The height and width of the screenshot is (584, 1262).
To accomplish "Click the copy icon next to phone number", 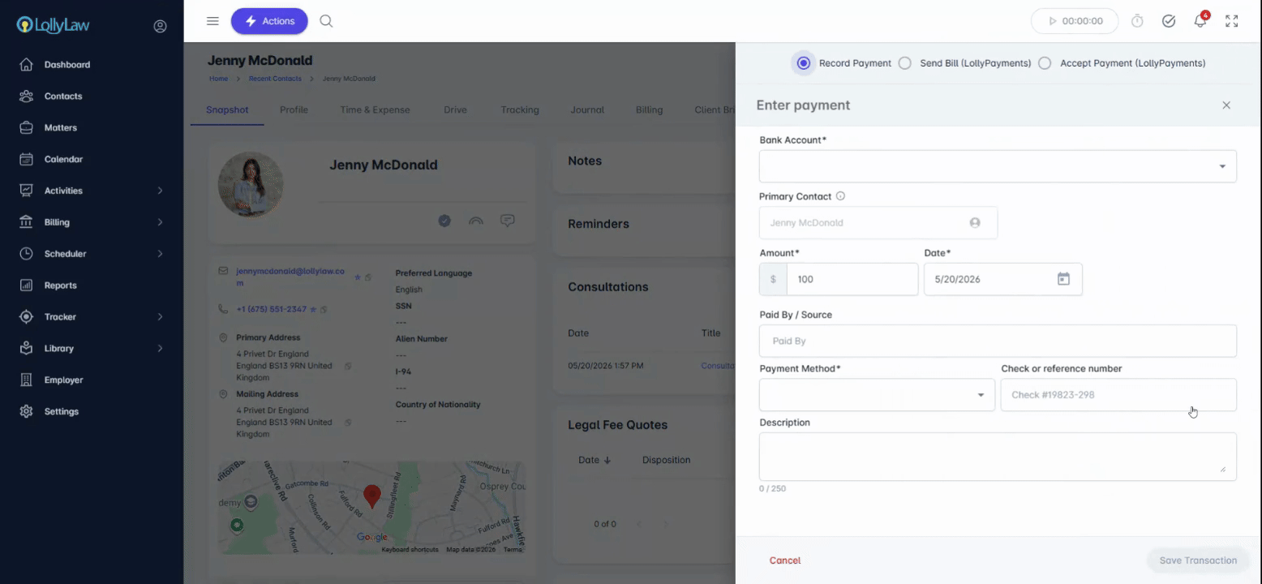I will click(x=324, y=310).
